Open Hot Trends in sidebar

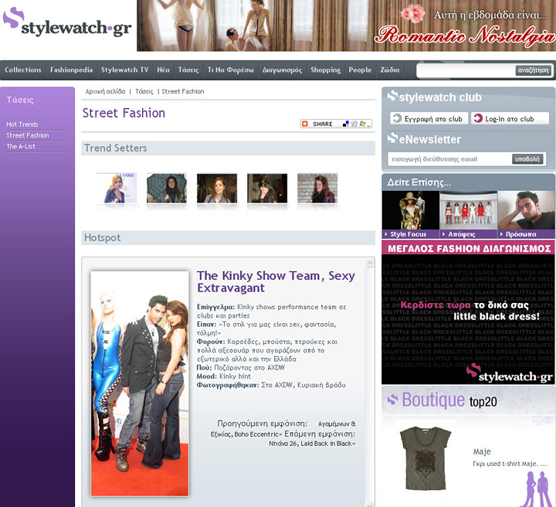[22, 124]
